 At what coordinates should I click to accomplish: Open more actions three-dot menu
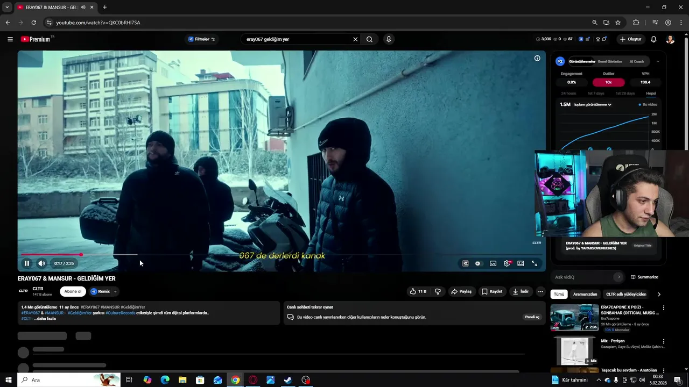540,291
